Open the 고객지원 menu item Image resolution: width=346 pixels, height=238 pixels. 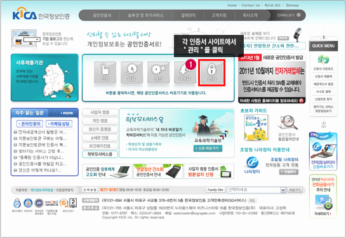pos(219,15)
